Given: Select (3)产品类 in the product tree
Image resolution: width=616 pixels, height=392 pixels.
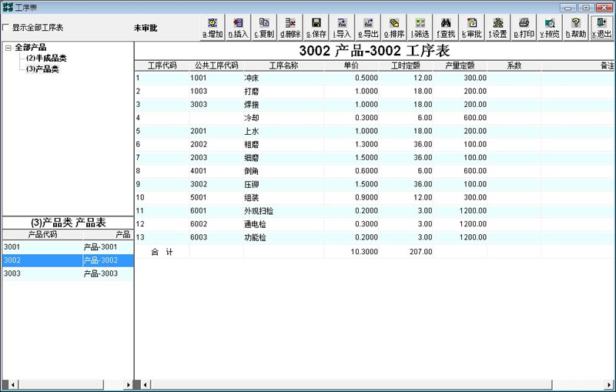Looking at the screenshot, I should (42, 69).
